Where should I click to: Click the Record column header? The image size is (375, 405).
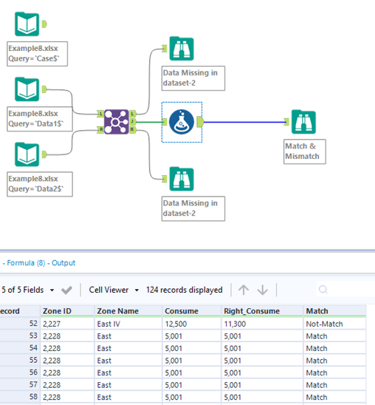(20, 311)
